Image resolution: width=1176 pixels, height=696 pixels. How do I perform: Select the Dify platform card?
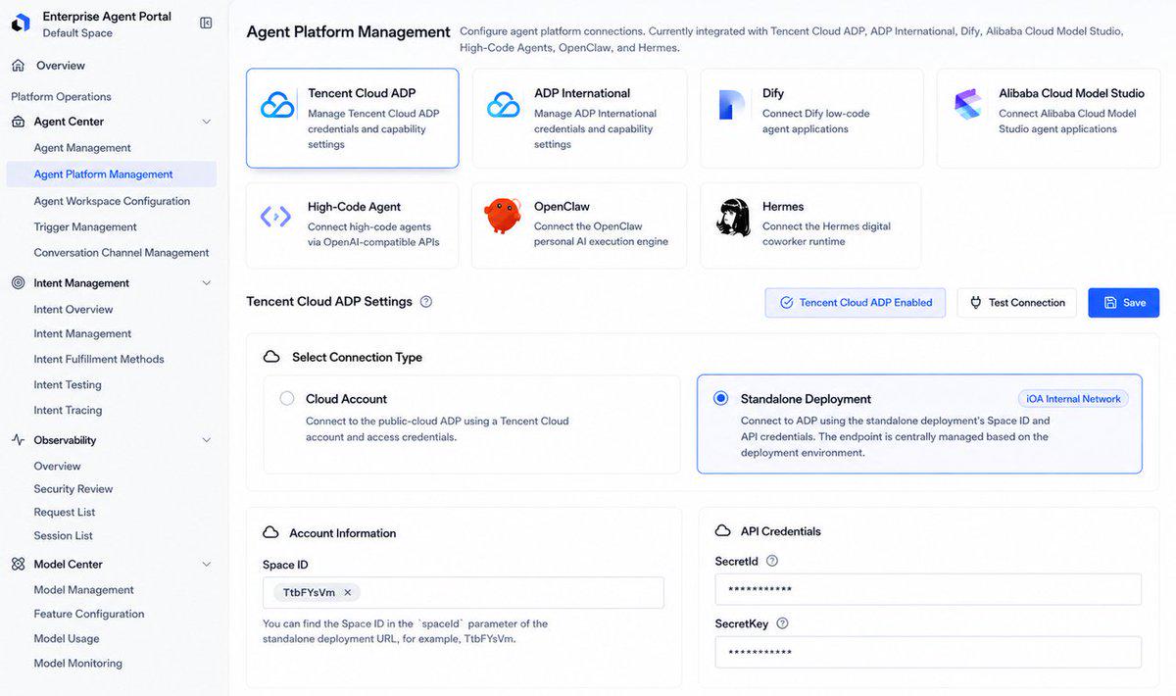[811, 119]
